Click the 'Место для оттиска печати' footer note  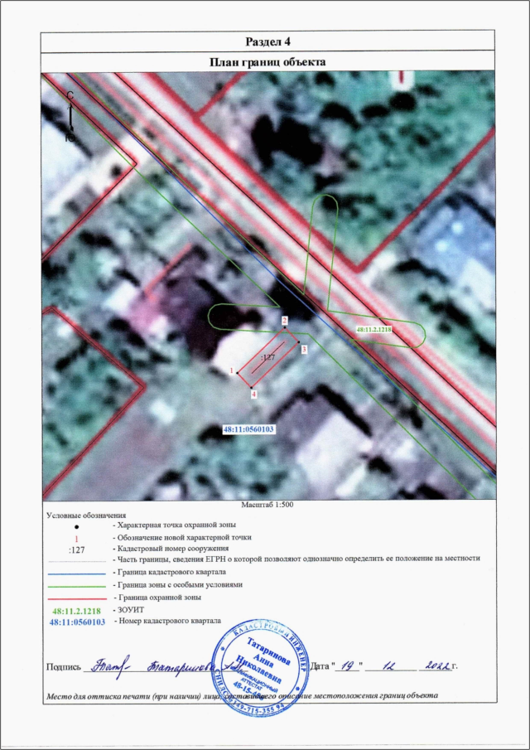tap(243, 695)
